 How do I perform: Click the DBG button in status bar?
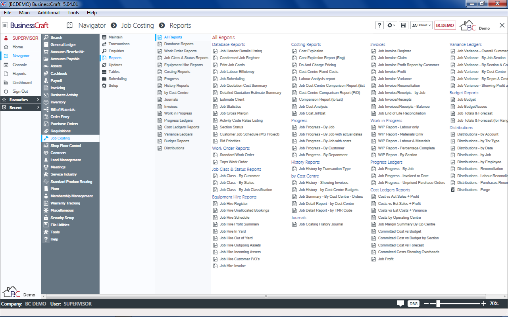[x=414, y=304]
